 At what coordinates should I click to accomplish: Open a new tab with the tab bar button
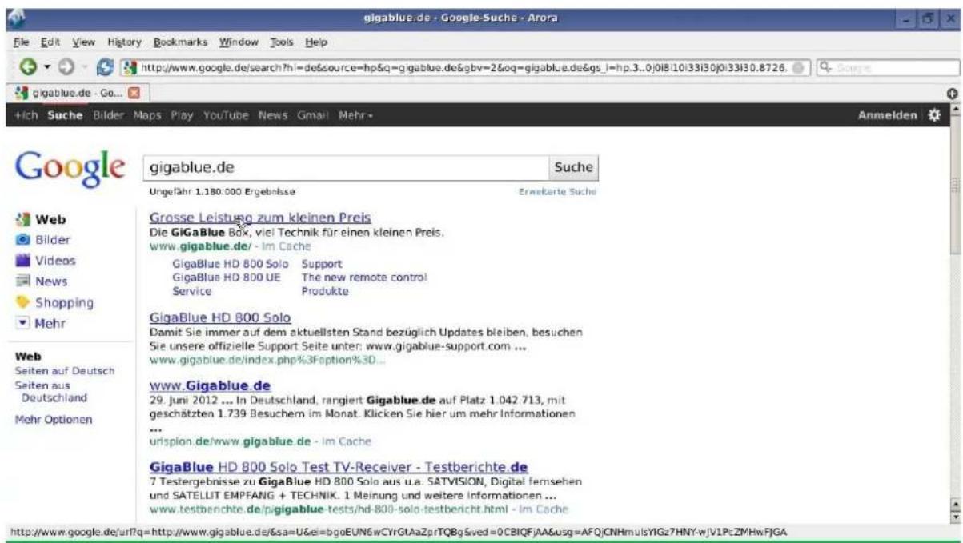point(954,94)
